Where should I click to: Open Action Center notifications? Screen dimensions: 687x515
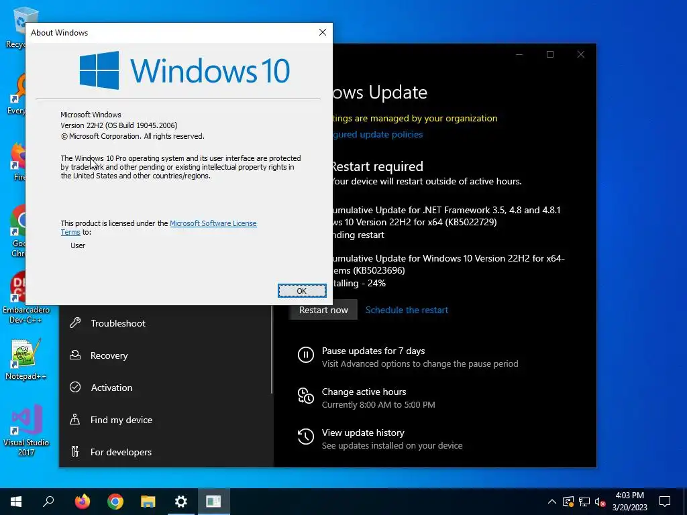pos(665,502)
